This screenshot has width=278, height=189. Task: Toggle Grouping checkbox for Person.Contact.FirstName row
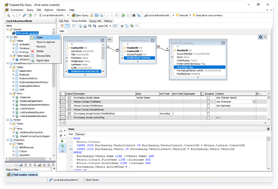click(208, 102)
